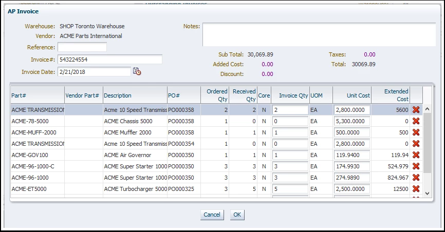The width and height of the screenshot is (445, 232).
Task: Edit Invoice Qty for ACME-78-5000
Action: click(290, 121)
